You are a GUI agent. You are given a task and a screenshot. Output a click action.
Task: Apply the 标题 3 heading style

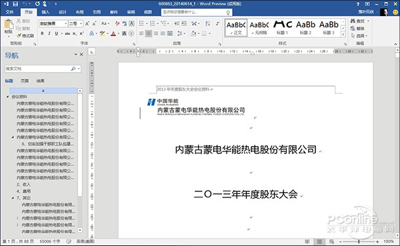(329, 27)
